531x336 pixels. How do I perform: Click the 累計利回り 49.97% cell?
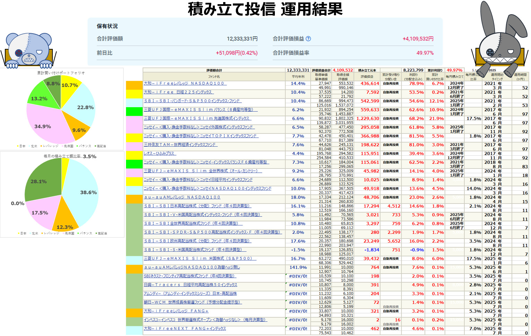[x=455, y=70]
